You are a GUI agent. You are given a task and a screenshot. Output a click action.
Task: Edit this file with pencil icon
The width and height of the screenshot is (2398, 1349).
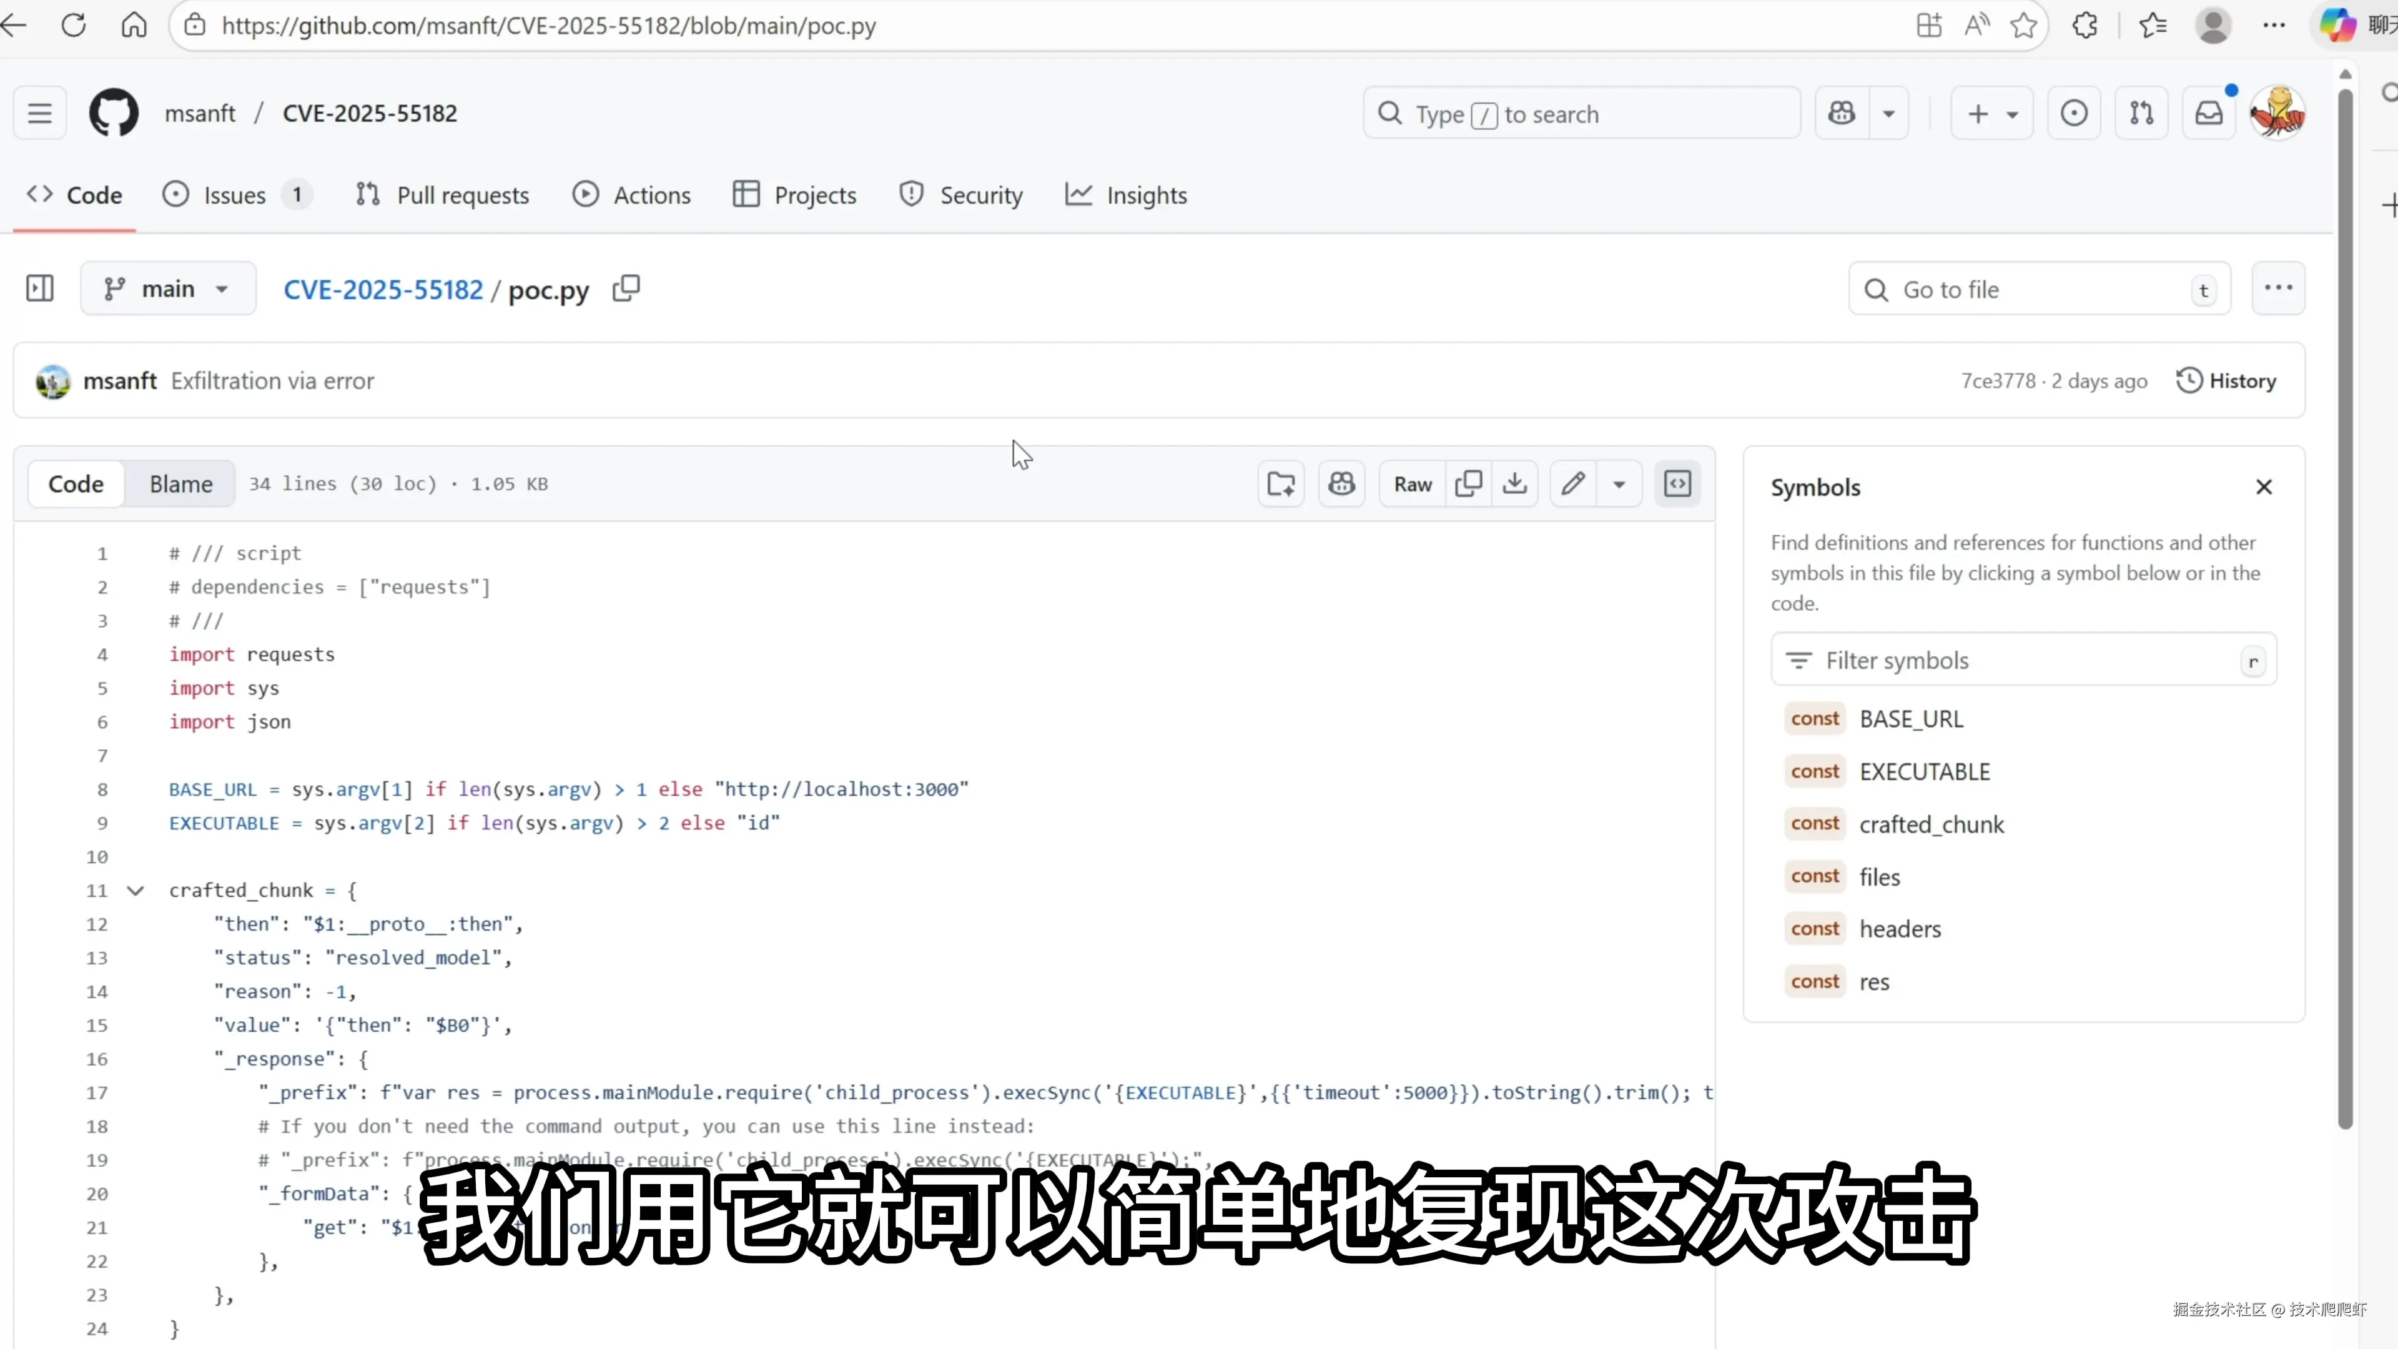click(1573, 483)
